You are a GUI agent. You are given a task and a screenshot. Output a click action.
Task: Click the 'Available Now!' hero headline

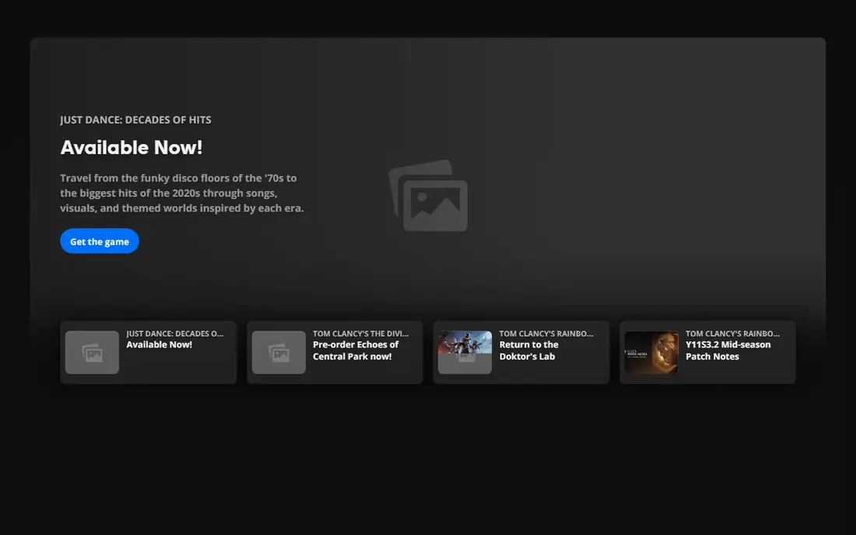coord(131,147)
